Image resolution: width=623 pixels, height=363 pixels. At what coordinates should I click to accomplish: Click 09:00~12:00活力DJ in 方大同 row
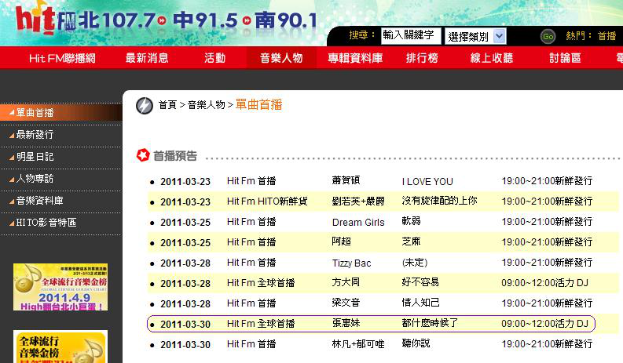click(x=544, y=283)
